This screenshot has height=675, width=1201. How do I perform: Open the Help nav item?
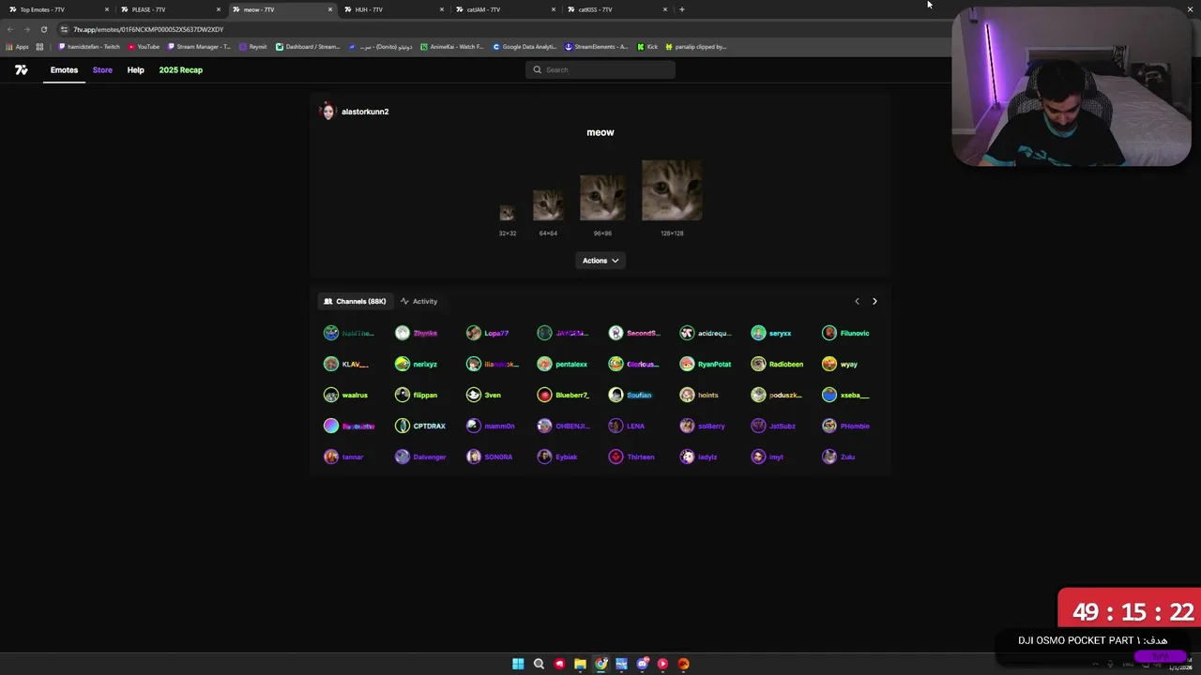point(135,70)
